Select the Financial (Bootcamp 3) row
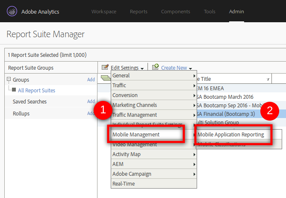 [241, 114]
